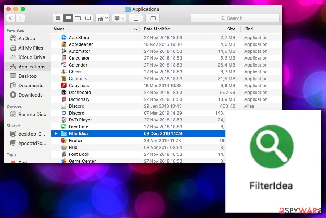Select the Contacts icon
The image size is (326, 218).
point(64,78)
